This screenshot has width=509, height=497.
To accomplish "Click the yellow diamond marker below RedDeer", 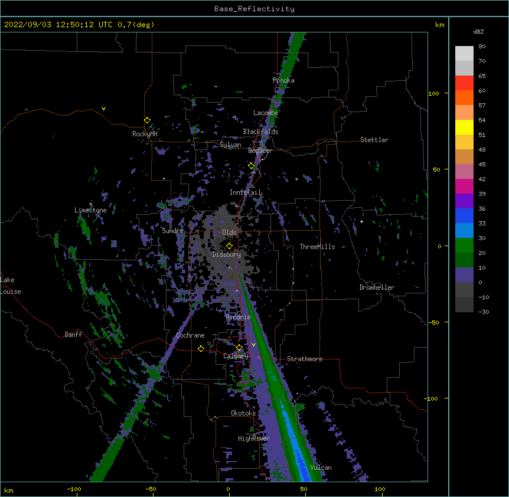I will point(252,166).
